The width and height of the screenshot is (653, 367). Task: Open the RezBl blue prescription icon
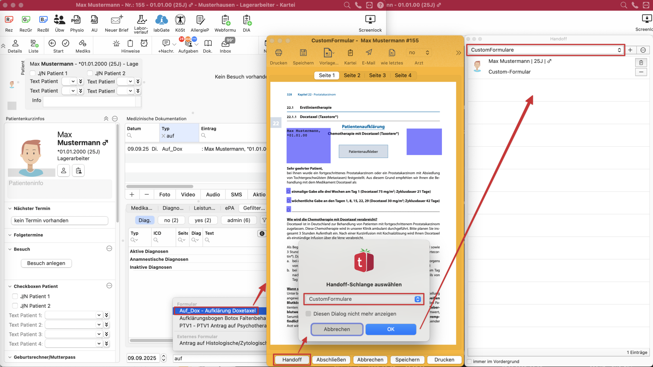coord(43,20)
